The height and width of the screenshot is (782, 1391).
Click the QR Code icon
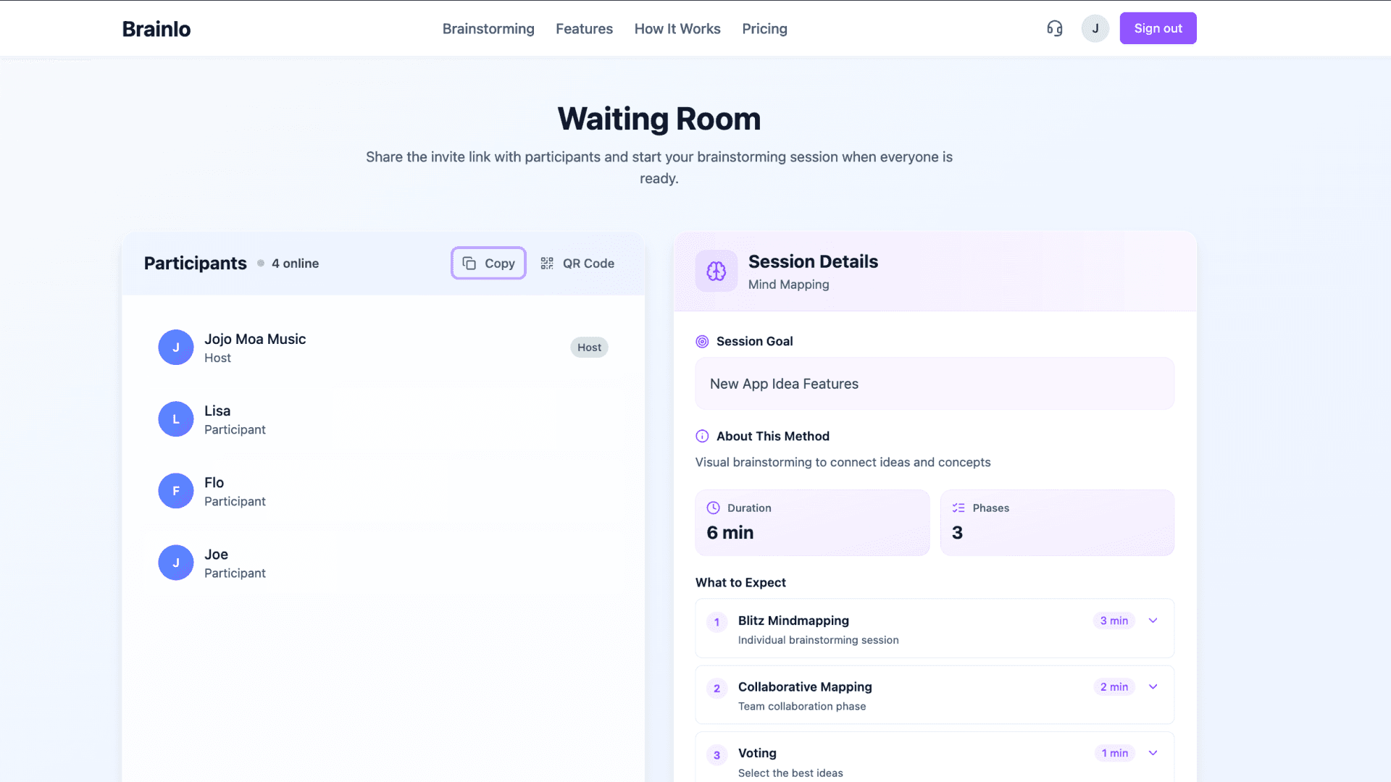[x=547, y=263]
